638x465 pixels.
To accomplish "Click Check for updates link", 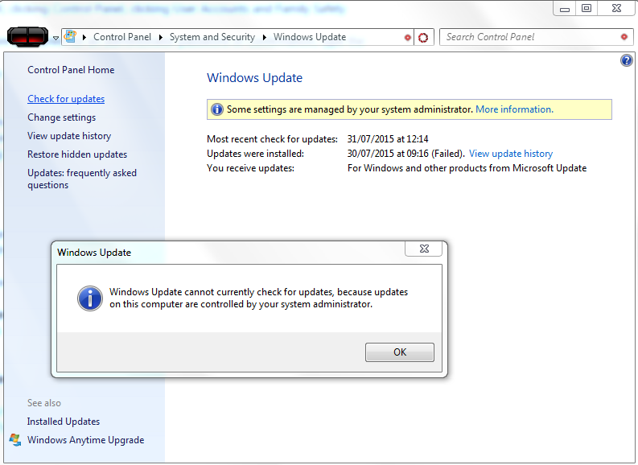I will point(66,99).
